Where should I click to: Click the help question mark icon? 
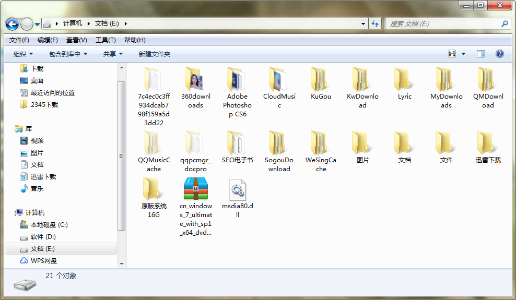tap(499, 54)
